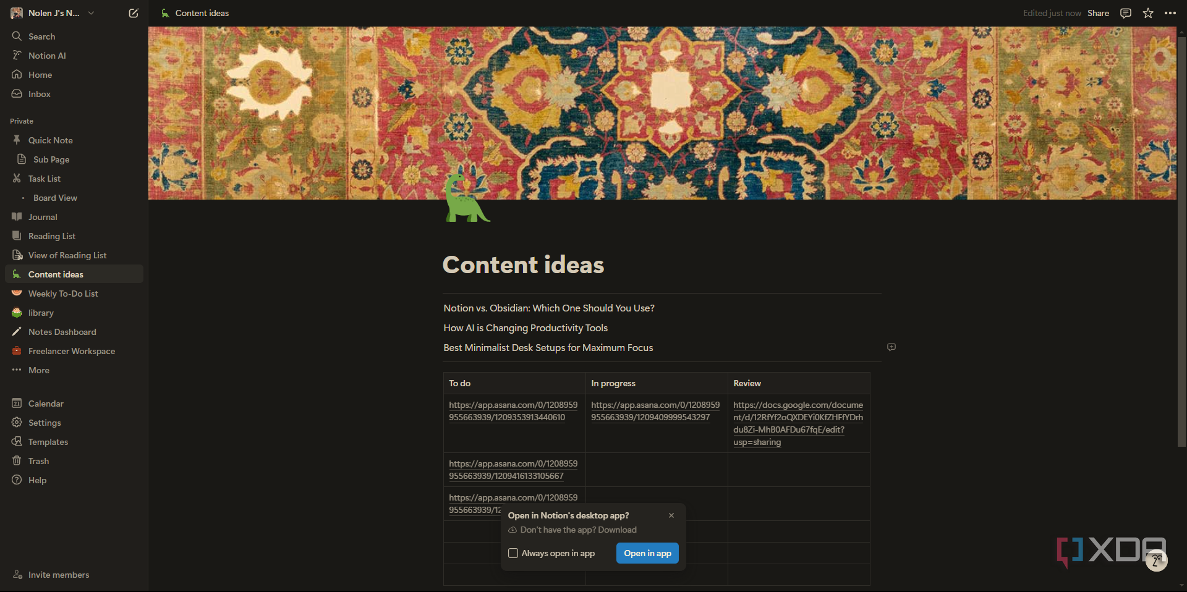Open View of Reading List
This screenshot has height=592, width=1187.
click(74, 255)
